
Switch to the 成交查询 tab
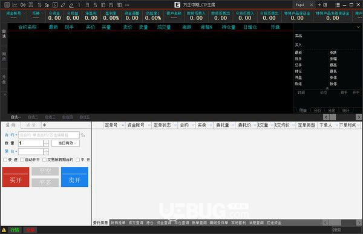(136, 223)
